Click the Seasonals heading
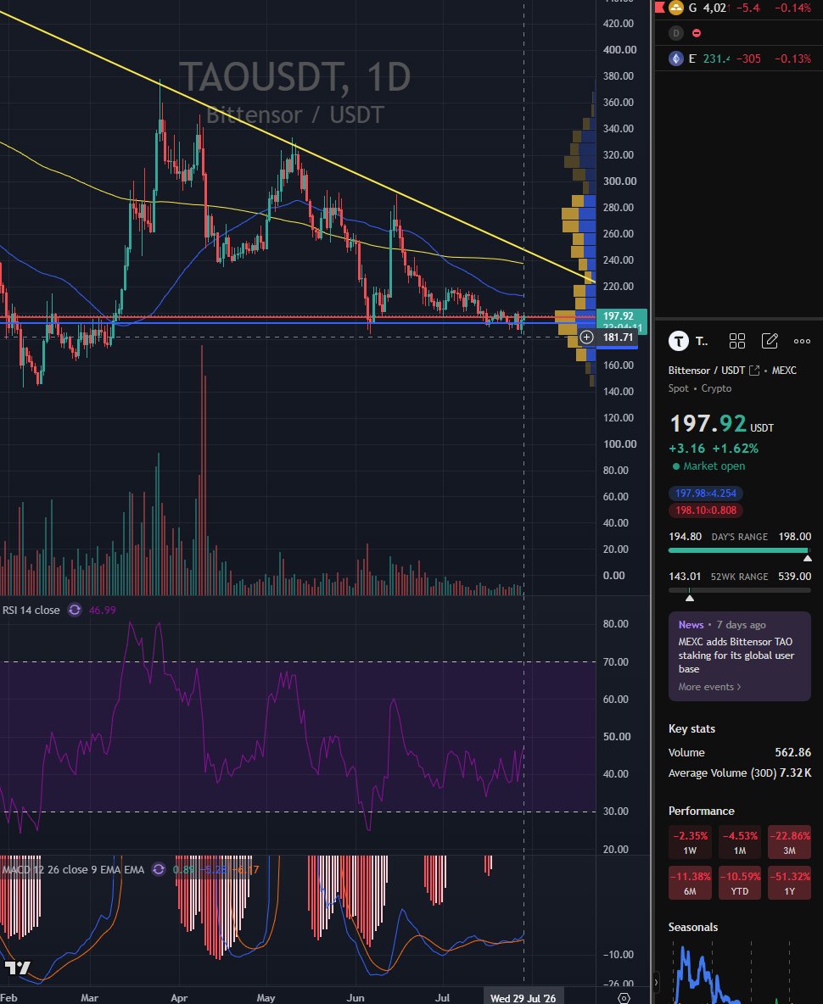The image size is (823, 1004). [x=693, y=927]
